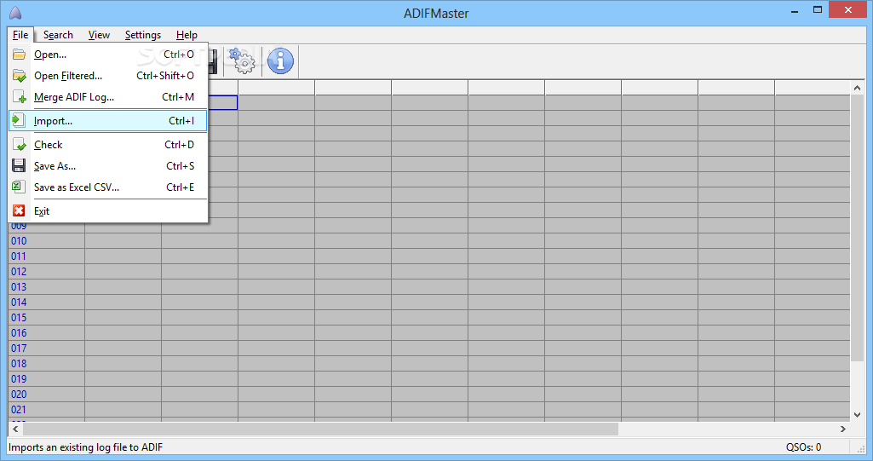This screenshot has height=461, width=873.
Task: Choose Save as Excel CSV...
Action: point(108,187)
